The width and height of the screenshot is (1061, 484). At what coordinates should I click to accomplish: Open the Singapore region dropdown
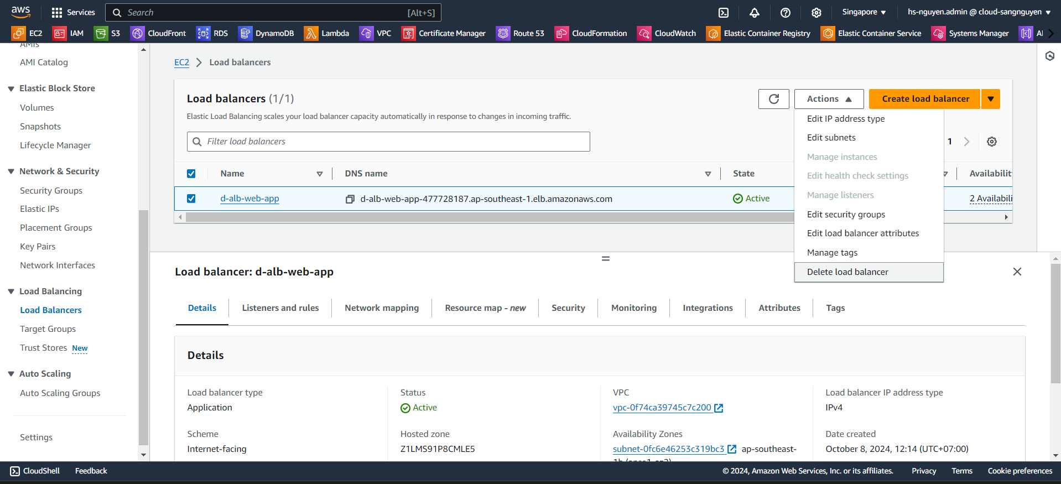pyautogui.click(x=864, y=12)
